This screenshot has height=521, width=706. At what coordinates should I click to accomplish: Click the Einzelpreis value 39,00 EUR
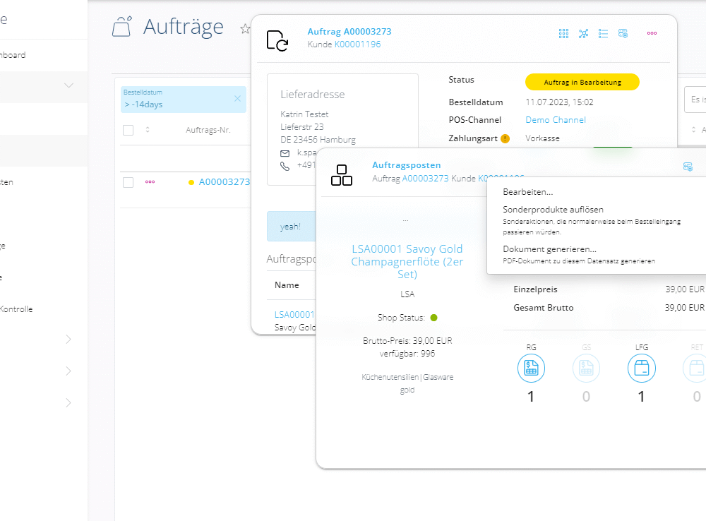click(685, 289)
